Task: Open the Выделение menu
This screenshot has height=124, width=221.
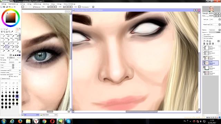Action: pyautogui.click(x=37, y=4)
